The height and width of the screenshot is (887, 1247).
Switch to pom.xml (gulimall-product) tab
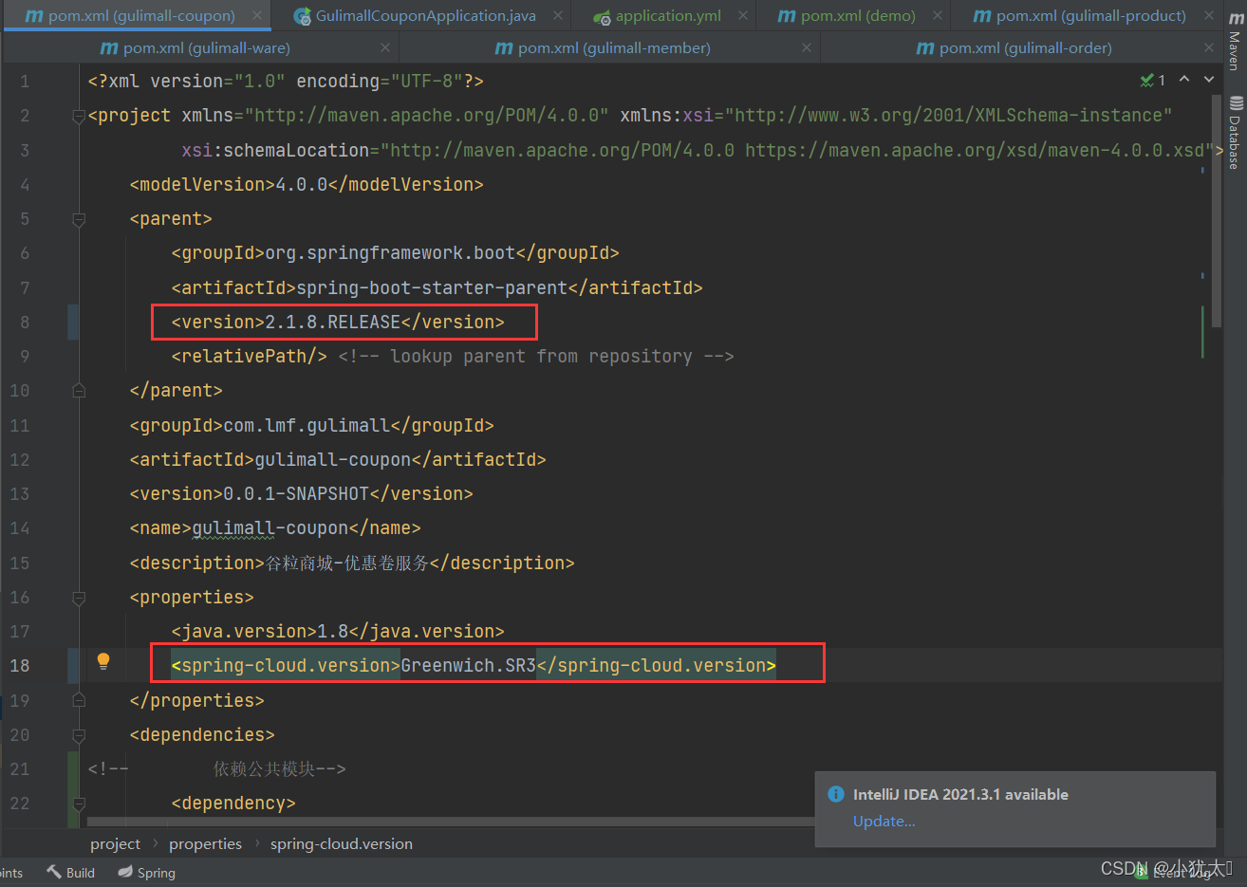[x=1090, y=16]
